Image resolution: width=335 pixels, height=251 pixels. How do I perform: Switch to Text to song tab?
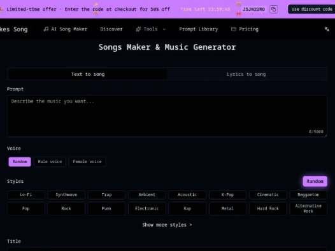click(88, 74)
